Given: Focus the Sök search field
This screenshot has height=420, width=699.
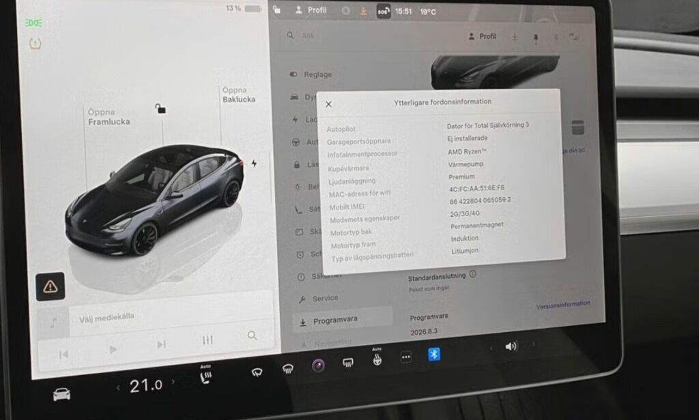Looking at the screenshot, I should pyautogui.click(x=308, y=35).
